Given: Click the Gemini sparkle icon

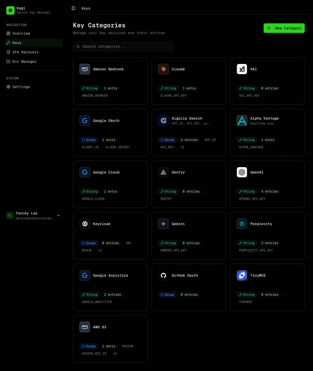Looking at the screenshot, I should (x=163, y=224).
